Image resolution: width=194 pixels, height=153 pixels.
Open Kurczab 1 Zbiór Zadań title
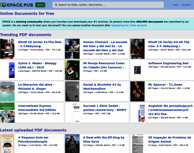[105, 108]
